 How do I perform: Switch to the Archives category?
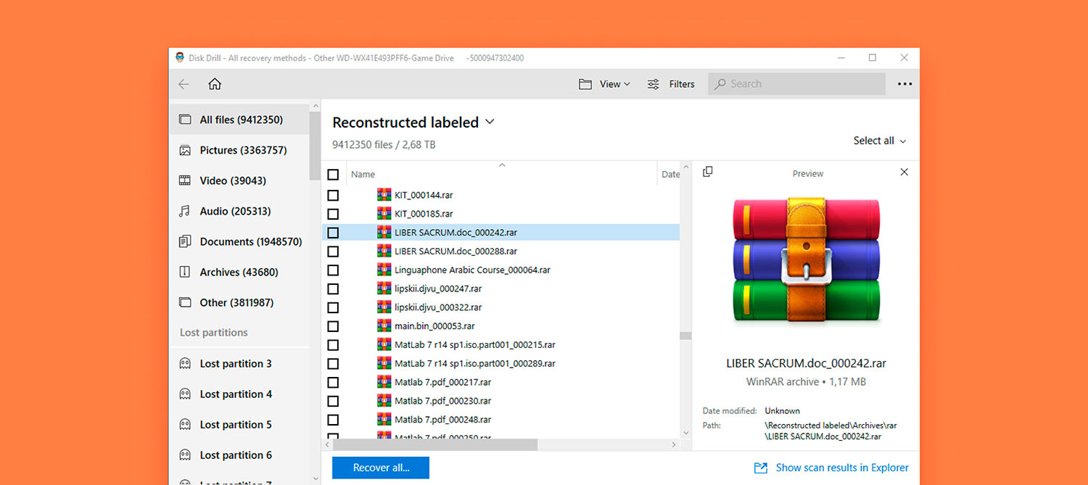239,272
